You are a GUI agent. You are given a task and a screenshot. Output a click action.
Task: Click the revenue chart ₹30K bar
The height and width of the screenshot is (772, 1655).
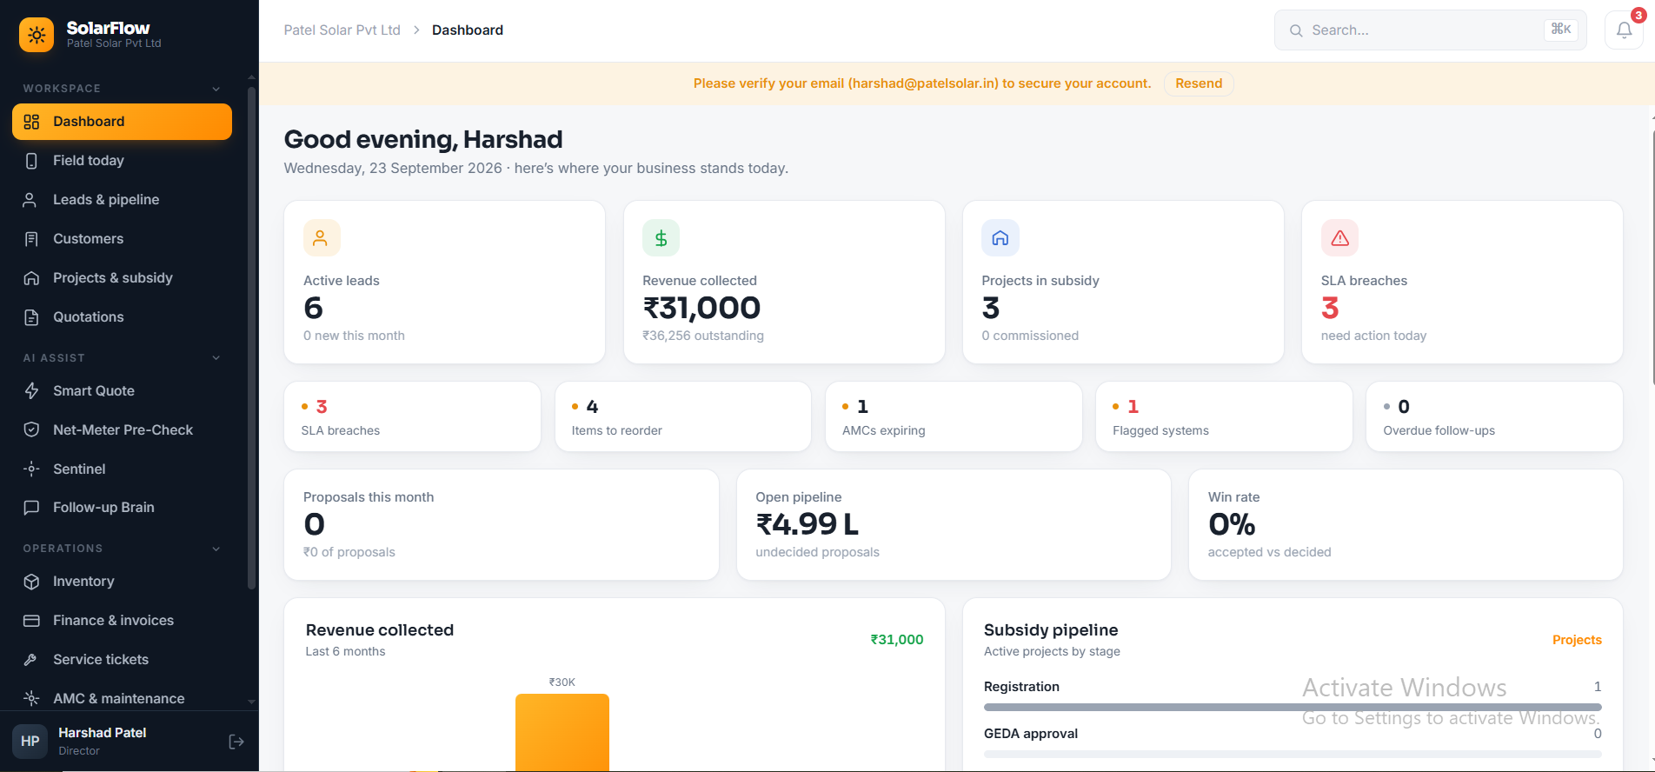[x=562, y=732]
